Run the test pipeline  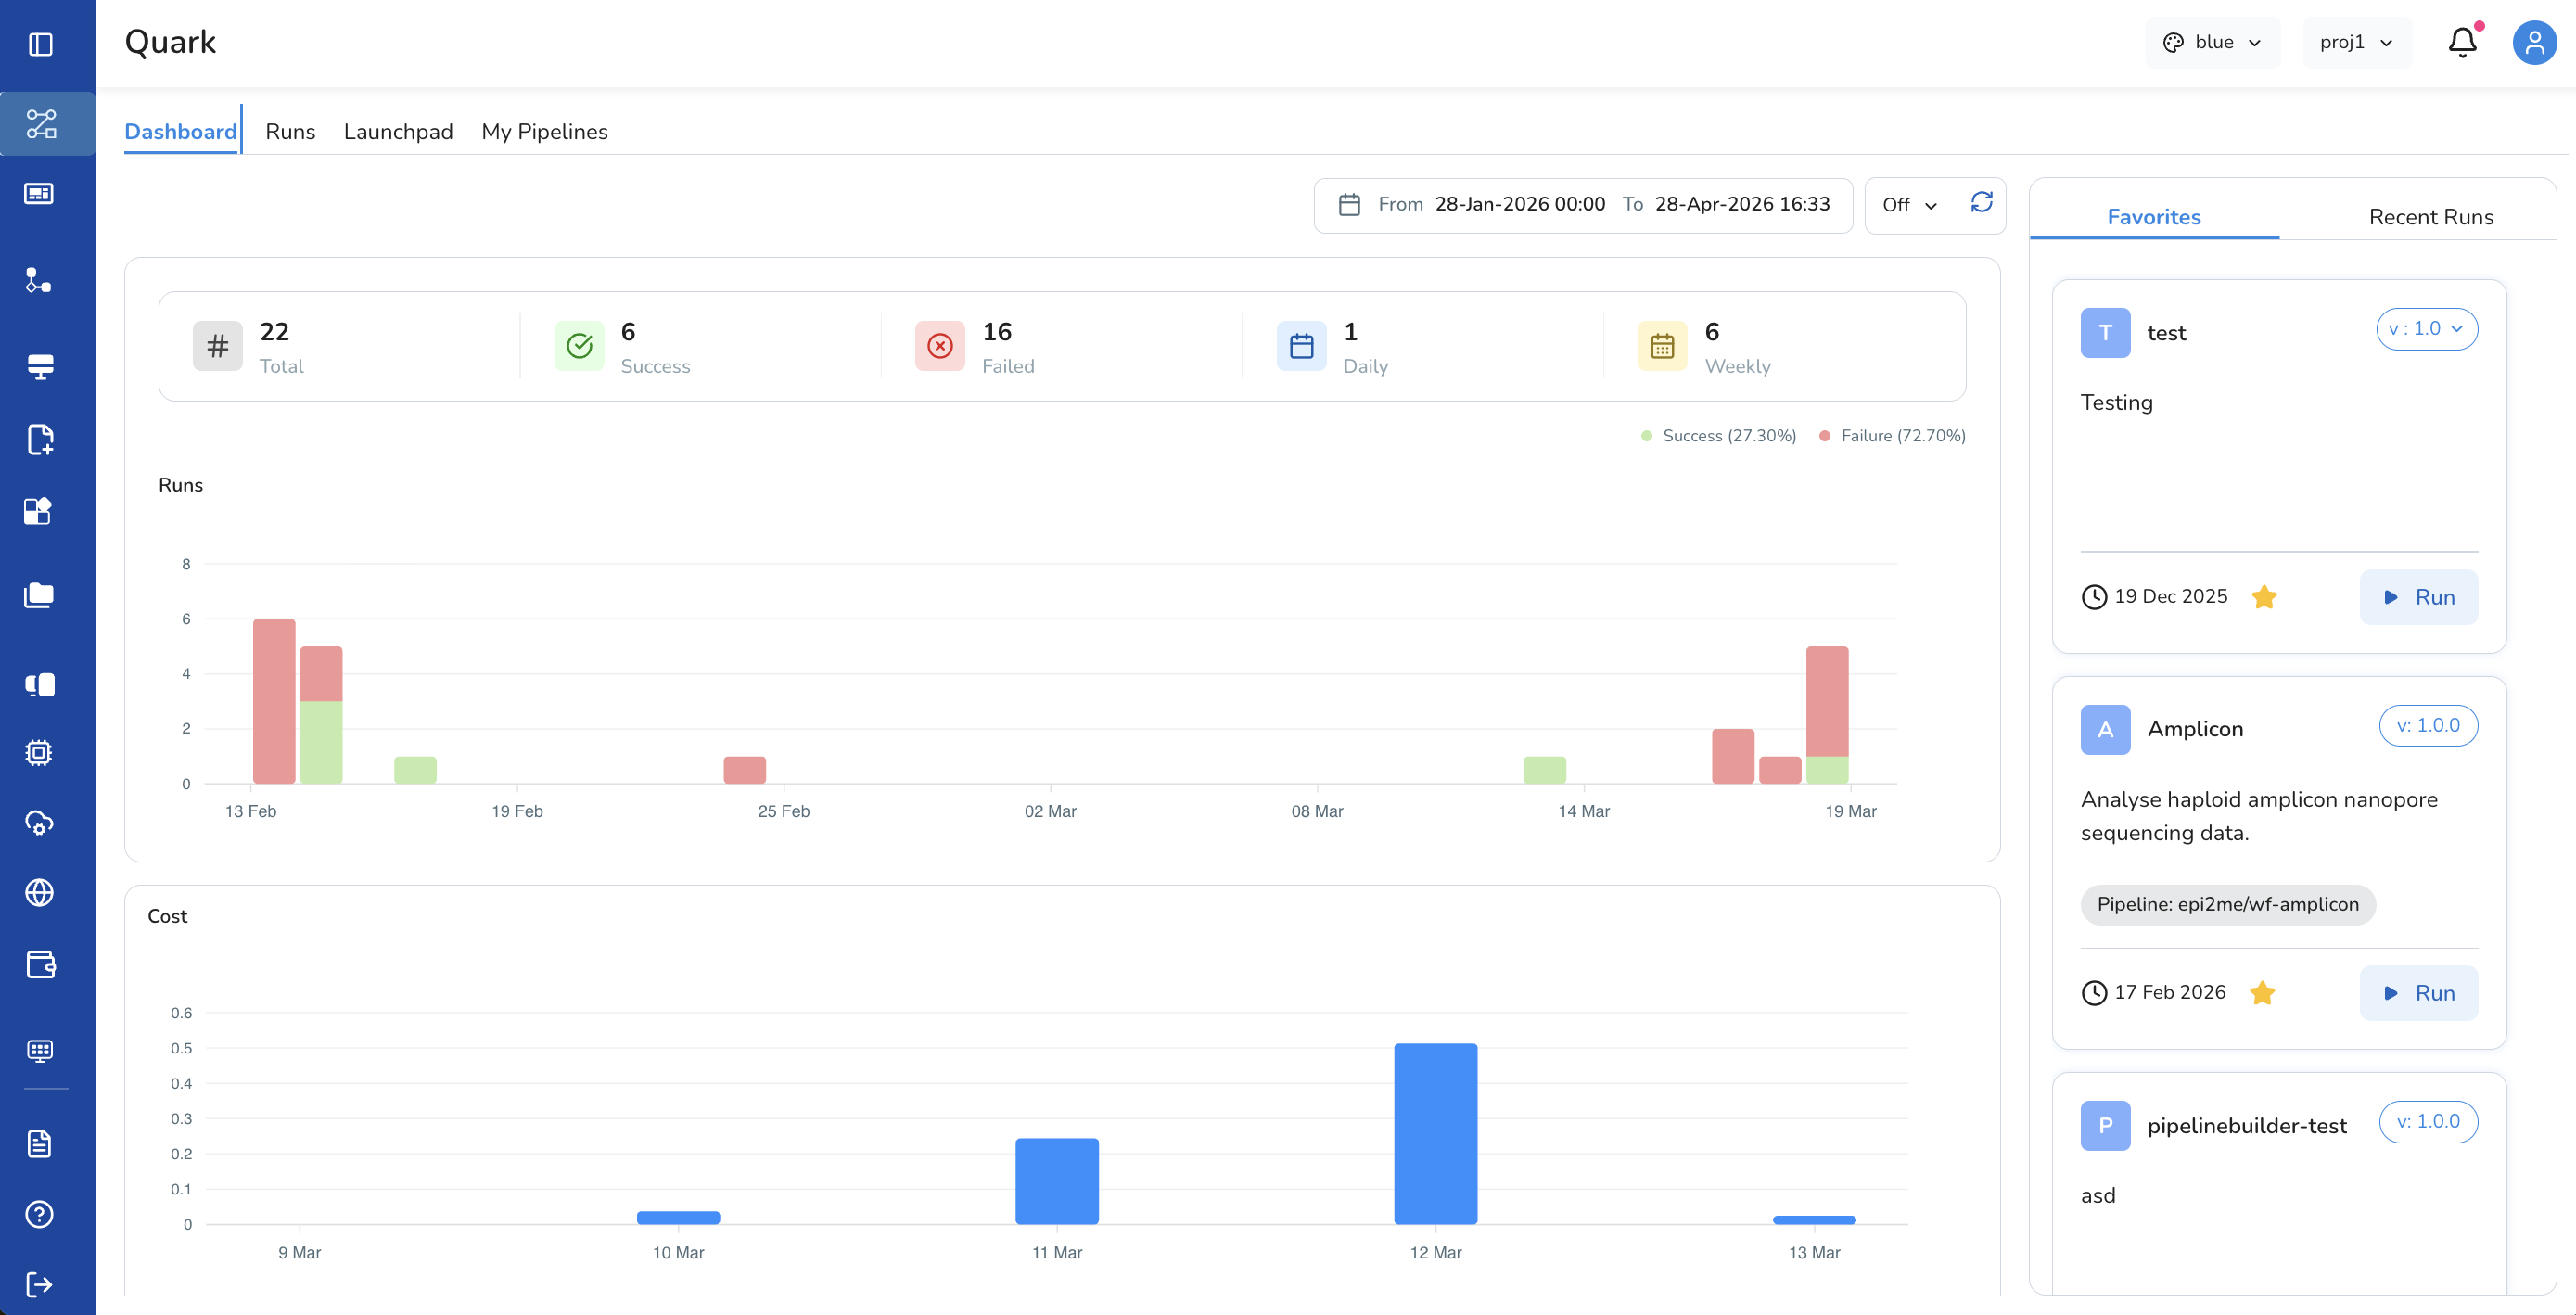pos(2419,598)
